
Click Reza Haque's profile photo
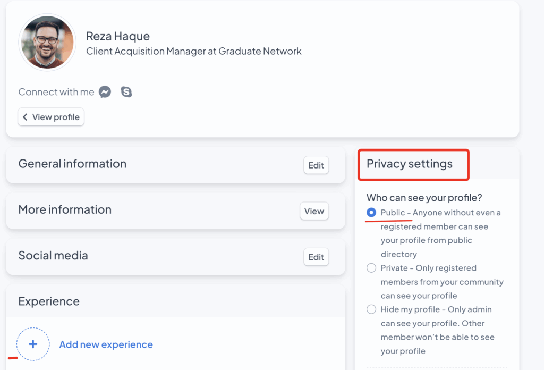click(47, 43)
